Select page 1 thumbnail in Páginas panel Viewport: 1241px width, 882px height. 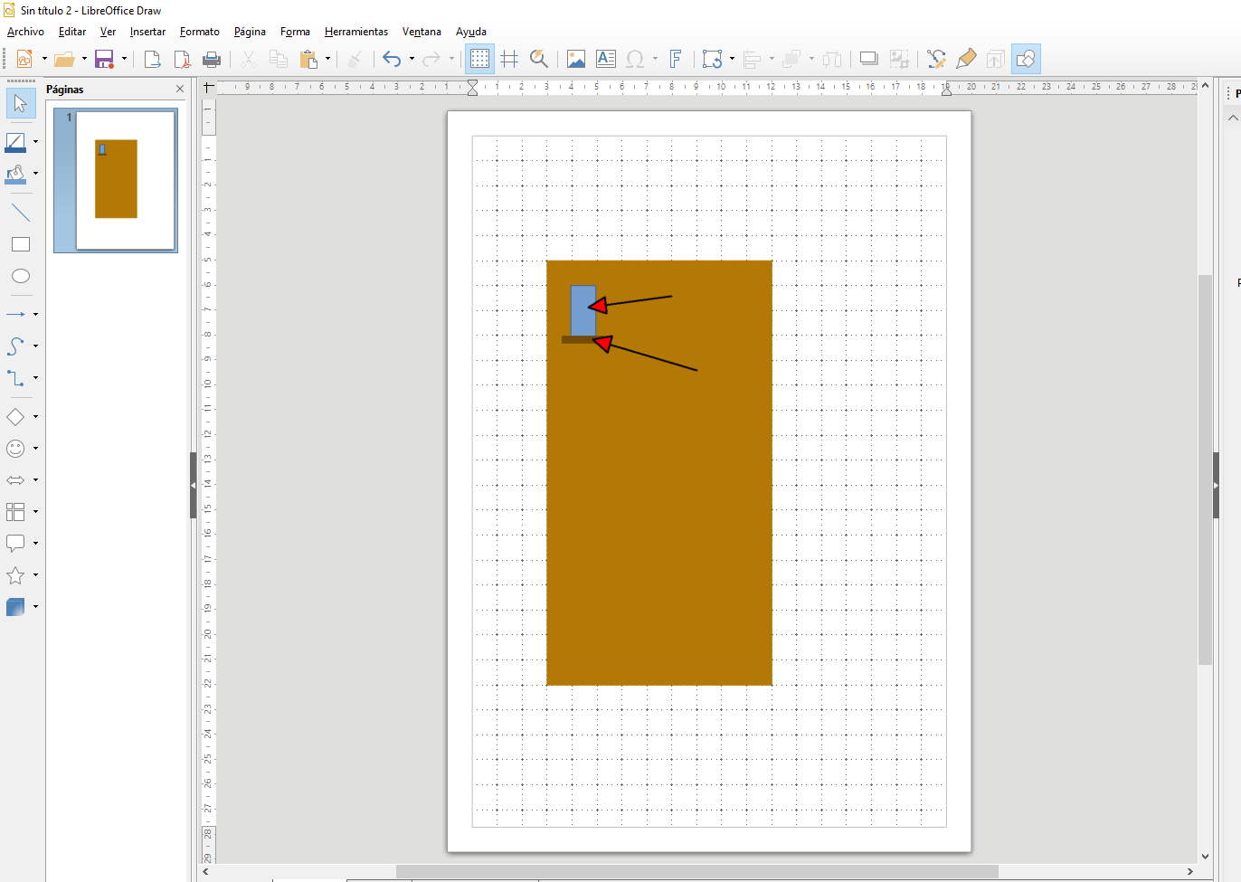pos(116,180)
